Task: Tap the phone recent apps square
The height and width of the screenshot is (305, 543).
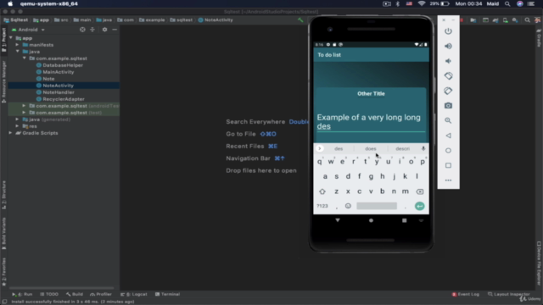Action: 404,220
